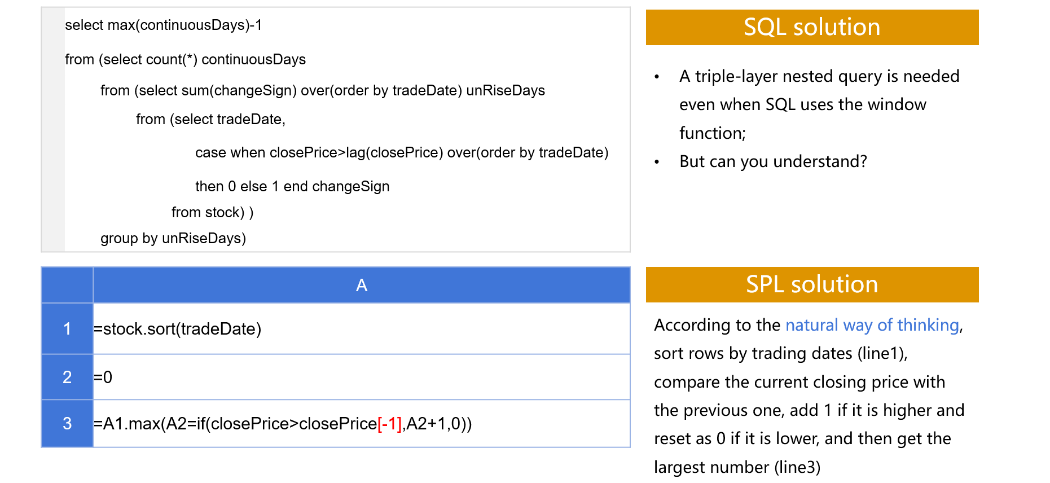Screen dimensions: 1050x483
Task: Click the 'A triple-layer nested query' bullet text
Action: pyautogui.click(x=819, y=77)
